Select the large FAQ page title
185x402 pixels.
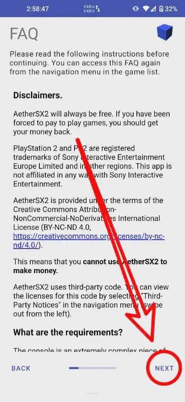[24, 33]
